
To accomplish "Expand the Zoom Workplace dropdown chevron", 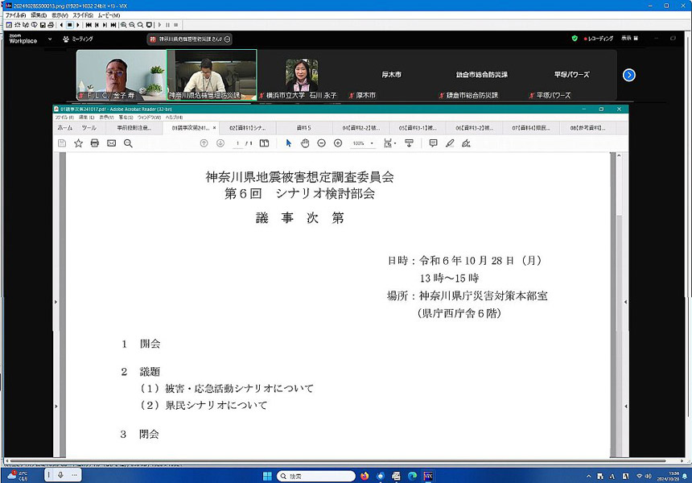I will point(50,39).
